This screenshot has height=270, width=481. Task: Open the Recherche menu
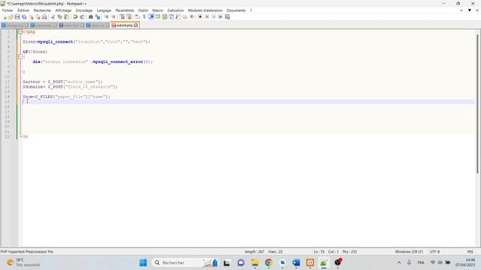(42, 10)
